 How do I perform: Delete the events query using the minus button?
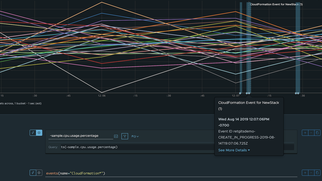tap(311, 173)
